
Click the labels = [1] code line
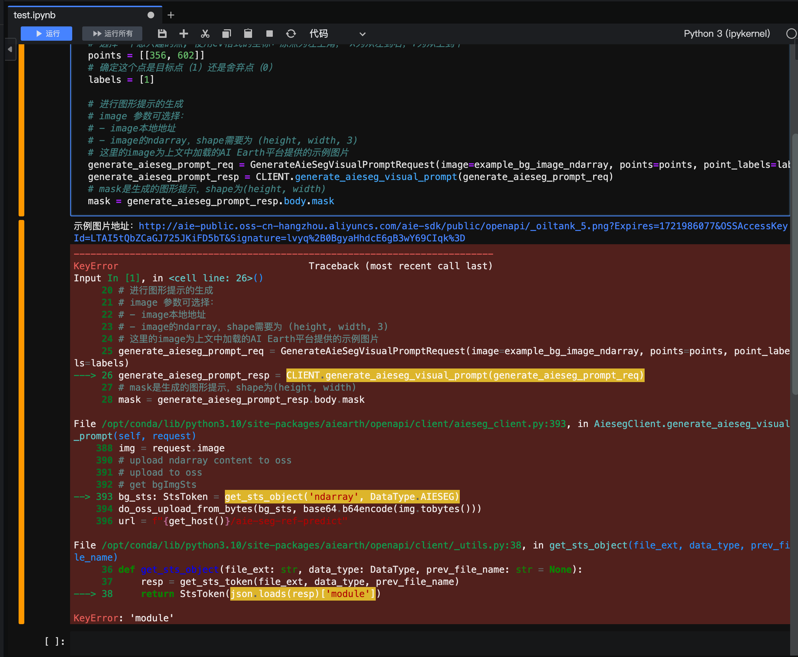click(x=121, y=80)
